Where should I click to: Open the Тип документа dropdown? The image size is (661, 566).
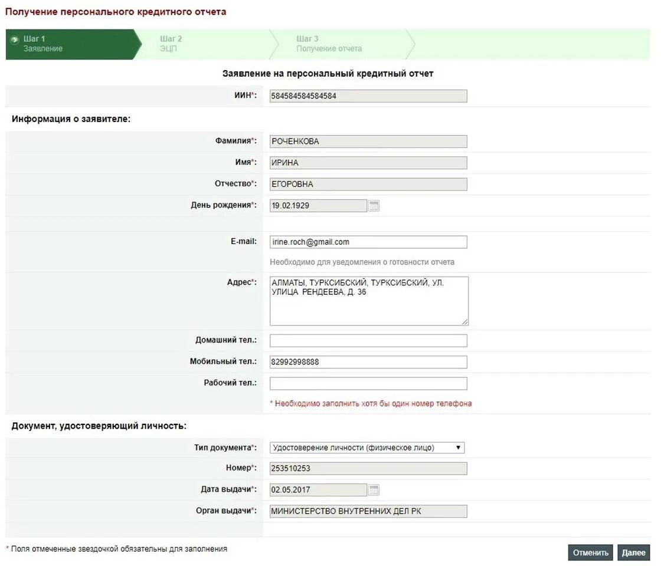click(367, 447)
